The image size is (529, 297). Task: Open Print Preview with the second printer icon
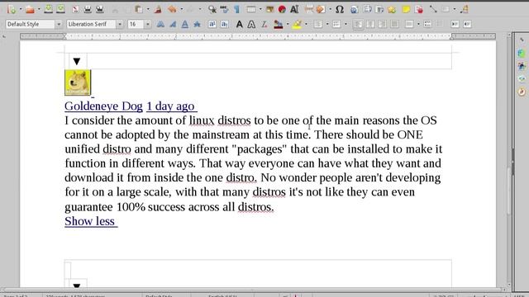pyautogui.click(x=100, y=9)
